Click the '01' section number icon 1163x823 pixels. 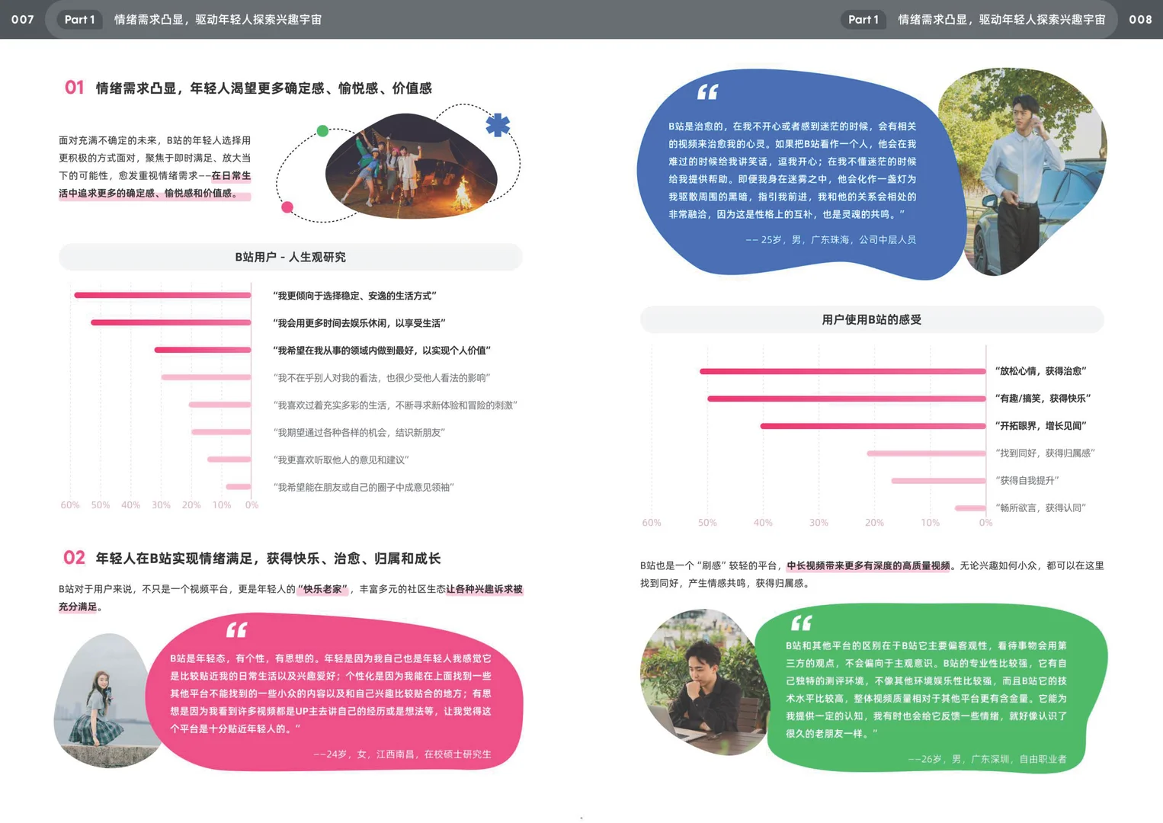(x=74, y=87)
